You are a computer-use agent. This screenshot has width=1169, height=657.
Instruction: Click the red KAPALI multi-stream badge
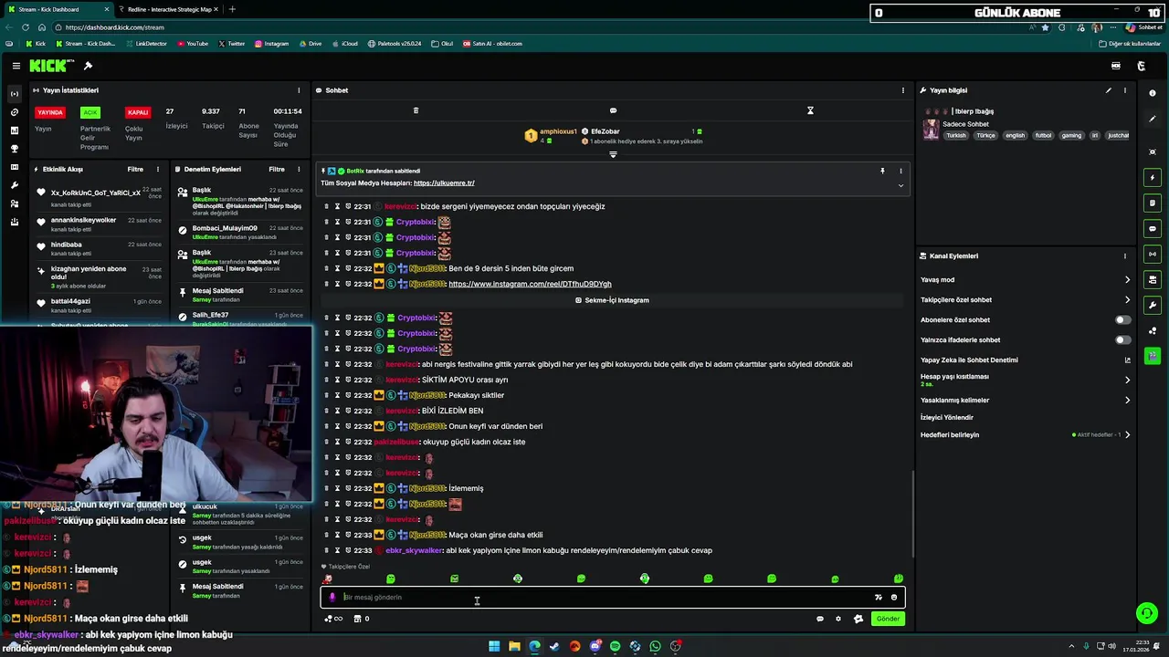(138, 112)
